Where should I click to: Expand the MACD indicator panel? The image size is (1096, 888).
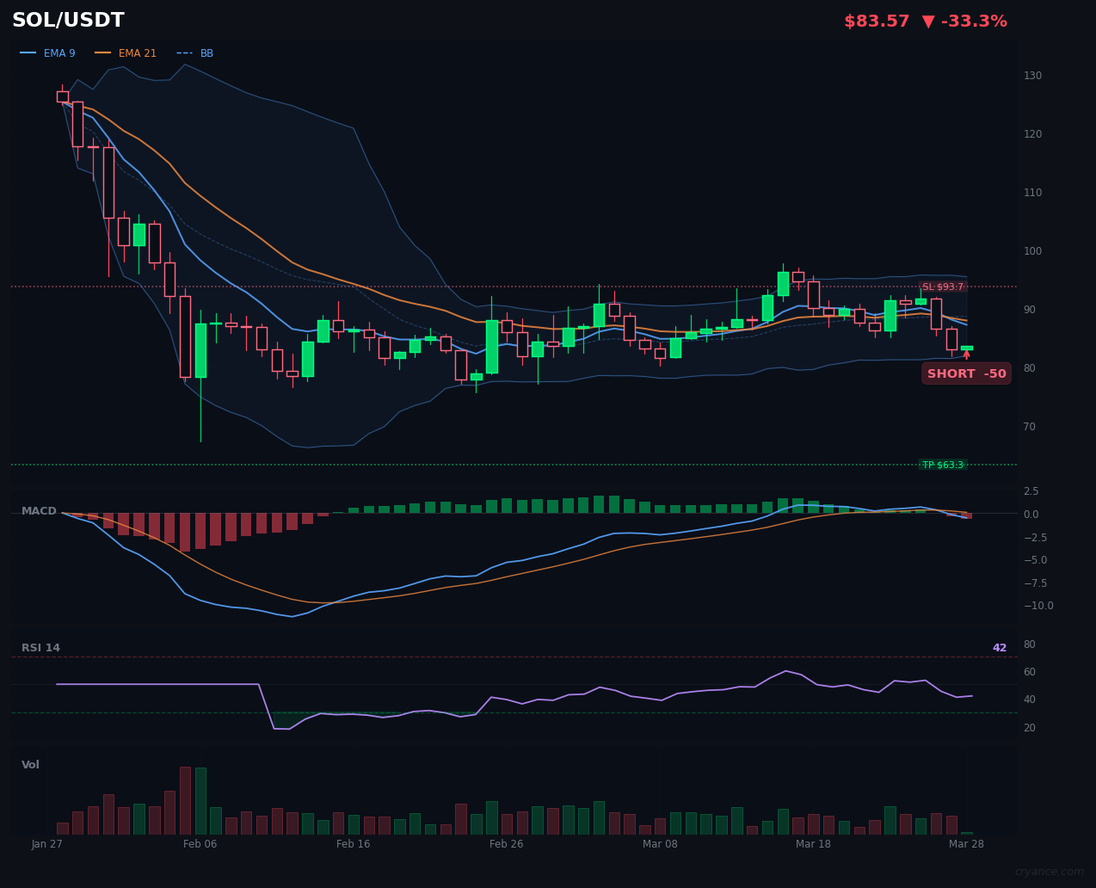click(x=40, y=510)
